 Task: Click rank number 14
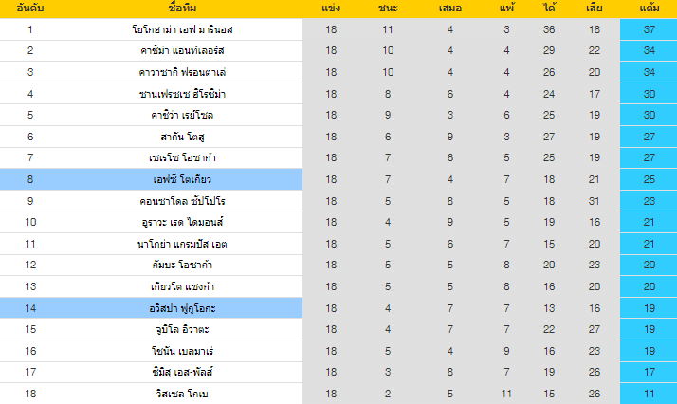coord(30,308)
